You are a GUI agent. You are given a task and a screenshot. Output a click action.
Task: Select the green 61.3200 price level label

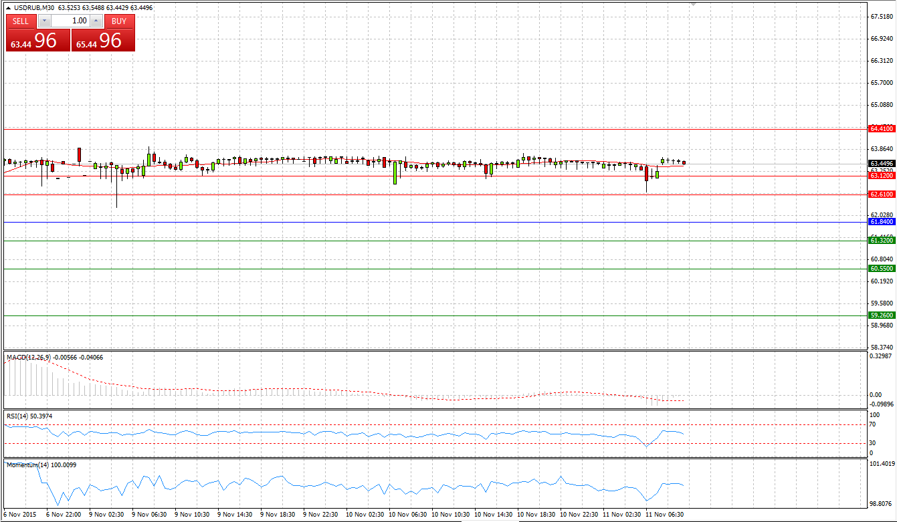point(882,240)
